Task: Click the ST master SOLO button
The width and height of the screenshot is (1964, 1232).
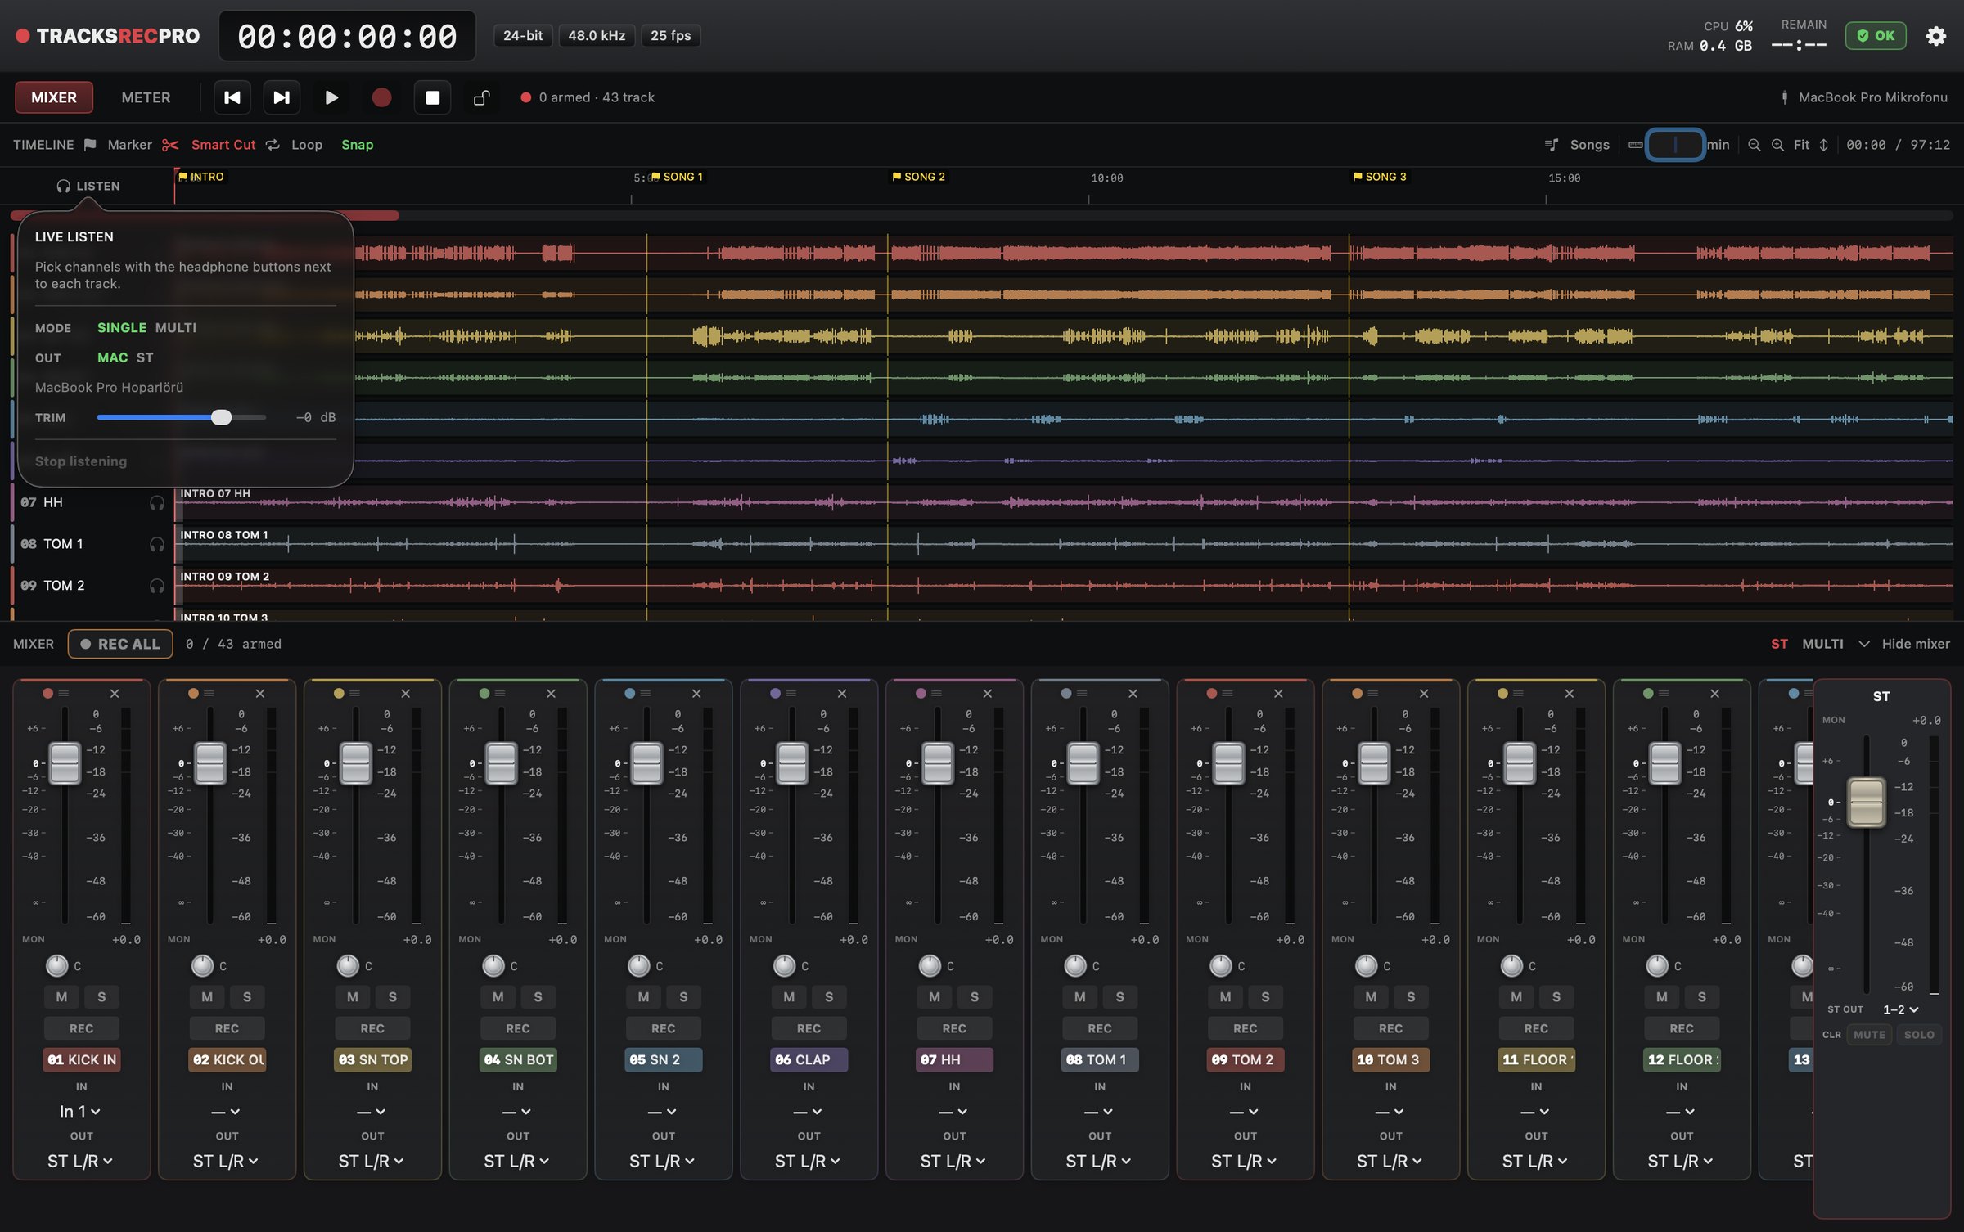Action: click(1919, 1035)
